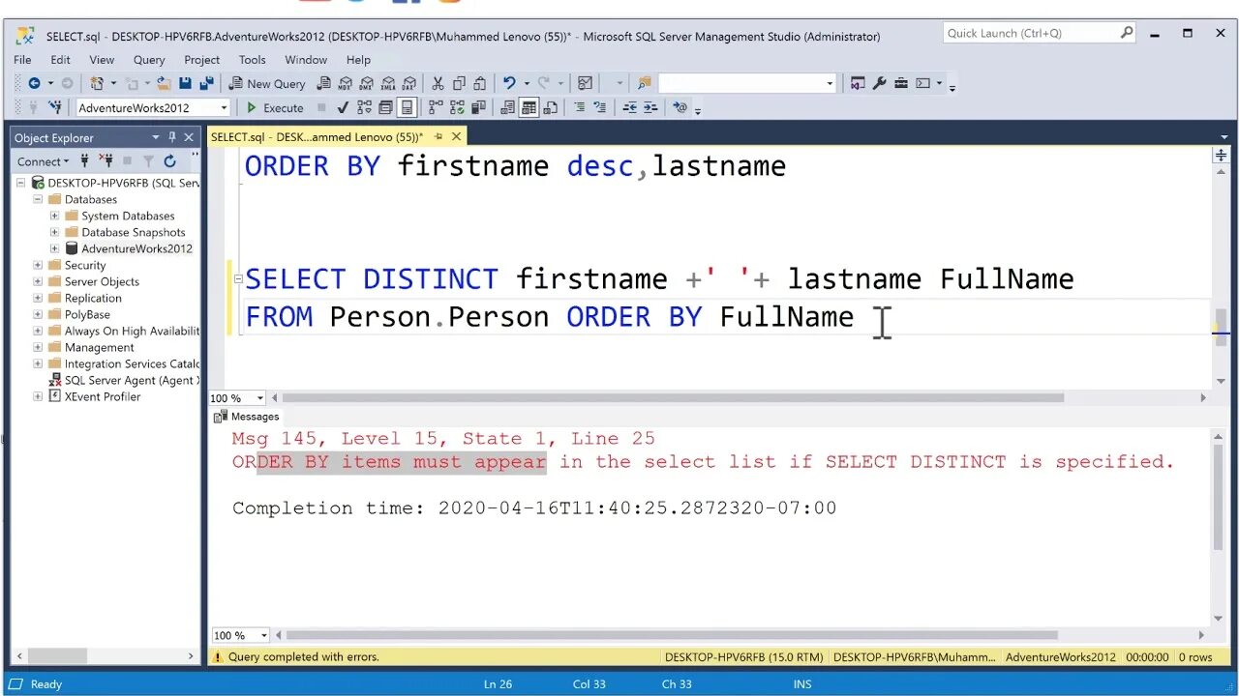
Task: Click the New Query button
Action: (x=266, y=84)
